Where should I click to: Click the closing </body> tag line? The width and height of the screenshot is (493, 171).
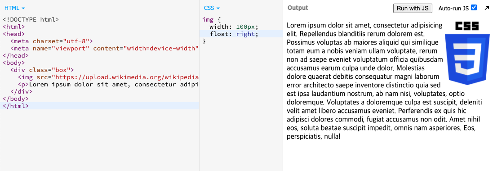(16, 99)
